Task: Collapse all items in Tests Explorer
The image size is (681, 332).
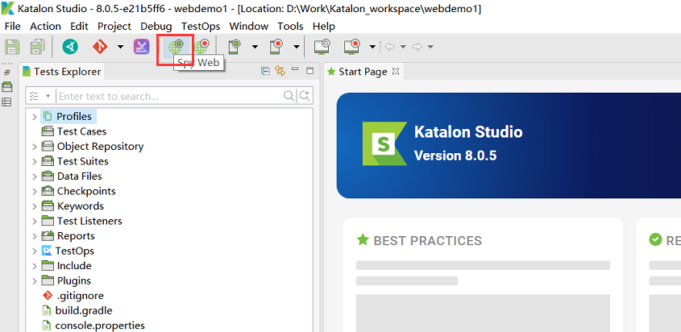Action: click(x=265, y=72)
